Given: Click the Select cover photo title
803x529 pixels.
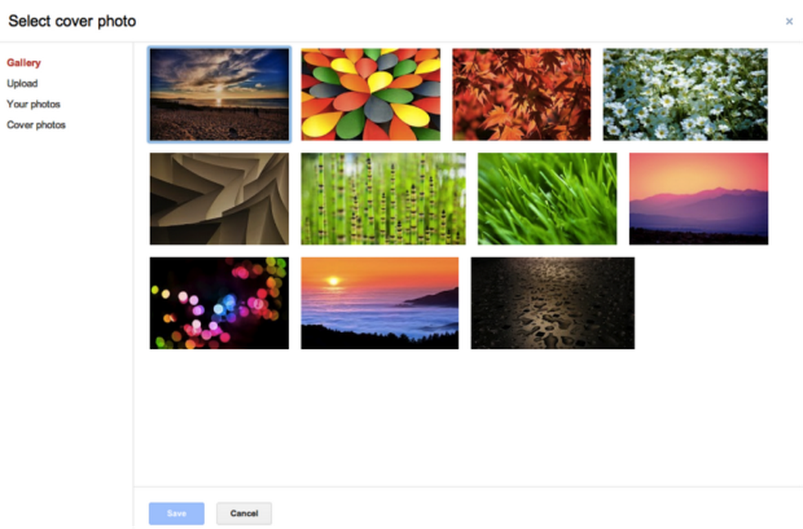Looking at the screenshot, I should pyautogui.click(x=72, y=21).
